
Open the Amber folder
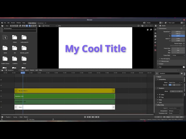[15, 39]
